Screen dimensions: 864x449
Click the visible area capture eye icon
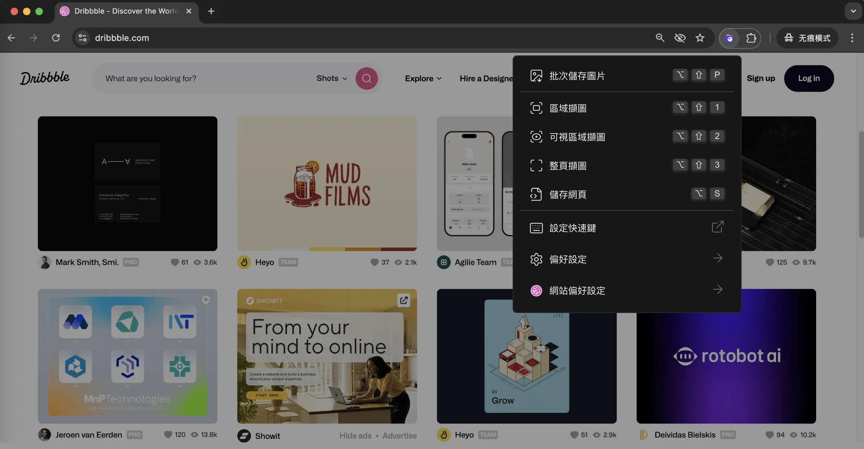coord(536,137)
